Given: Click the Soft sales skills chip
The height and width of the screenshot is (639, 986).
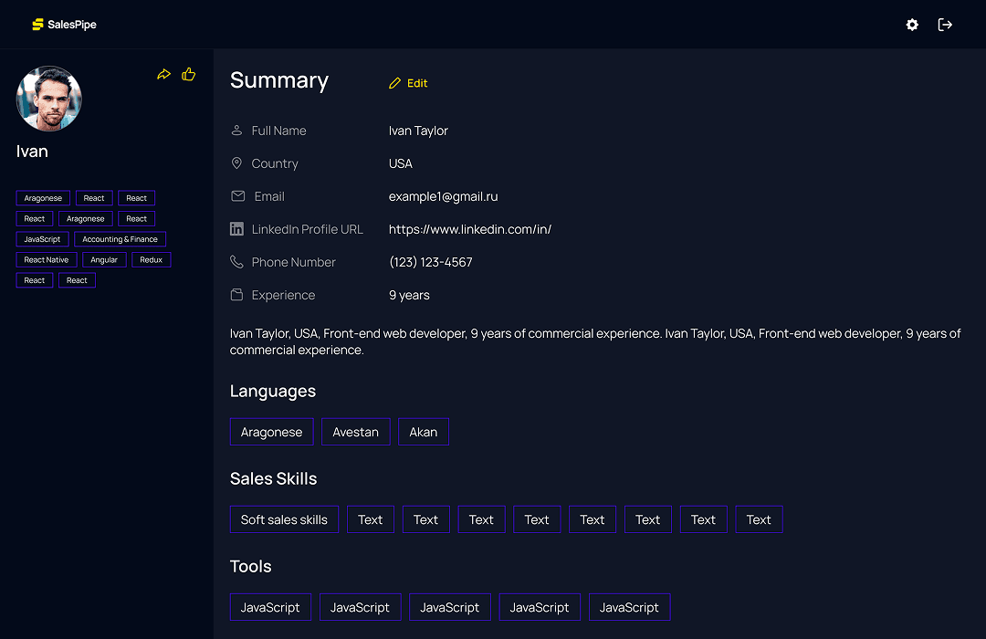Looking at the screenshot, I should 284,519.
